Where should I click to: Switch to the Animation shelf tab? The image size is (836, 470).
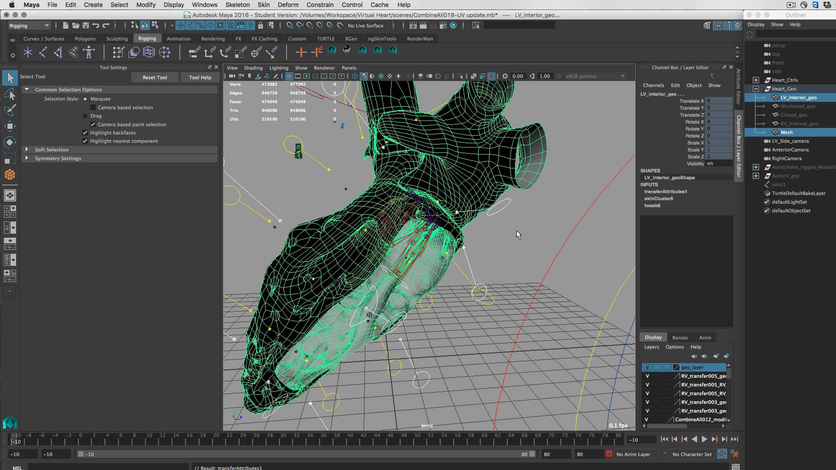point(179,38)
